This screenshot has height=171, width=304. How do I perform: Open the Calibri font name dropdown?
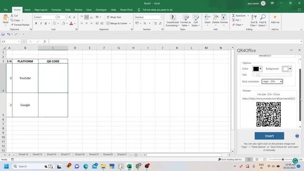(x=55, y=17)
